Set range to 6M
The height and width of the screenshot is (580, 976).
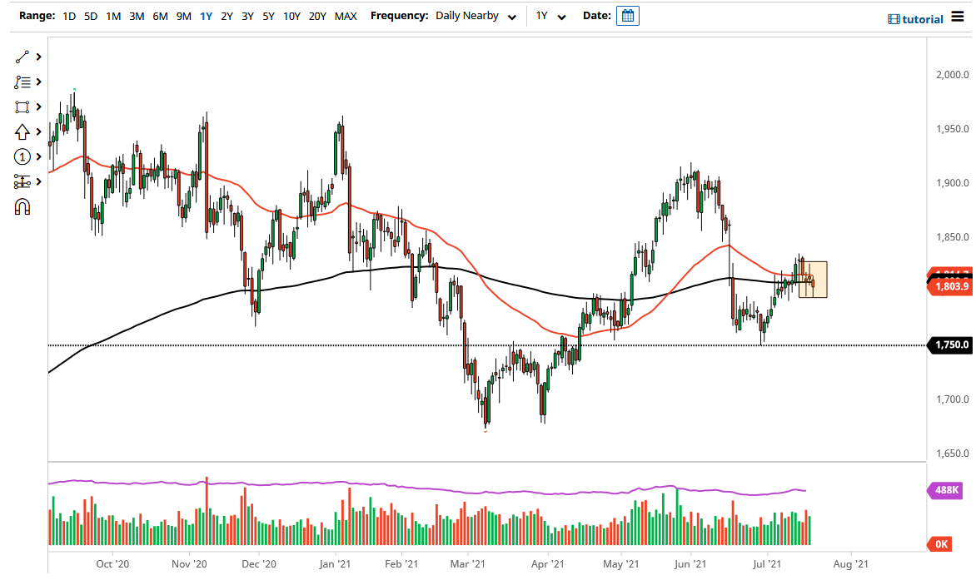(161, 16)
